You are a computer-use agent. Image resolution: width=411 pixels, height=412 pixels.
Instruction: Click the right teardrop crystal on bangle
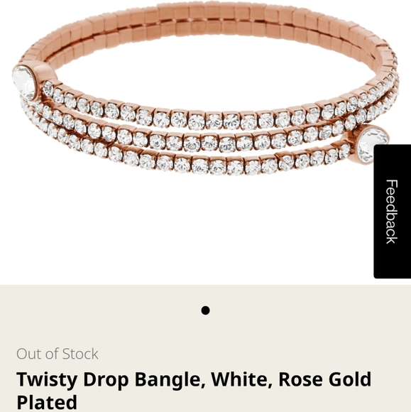click(x=372, y=144)
